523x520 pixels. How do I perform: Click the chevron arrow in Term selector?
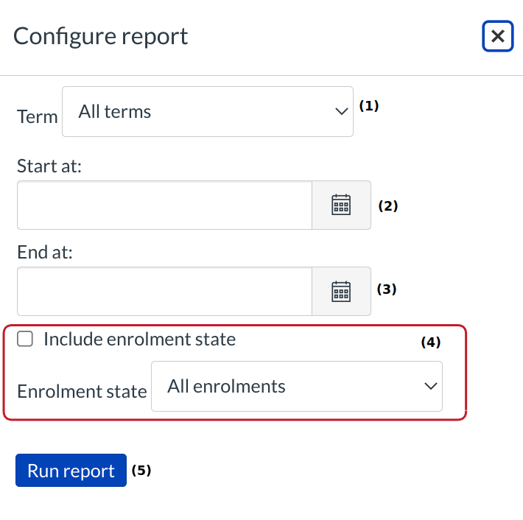point(340,112)
